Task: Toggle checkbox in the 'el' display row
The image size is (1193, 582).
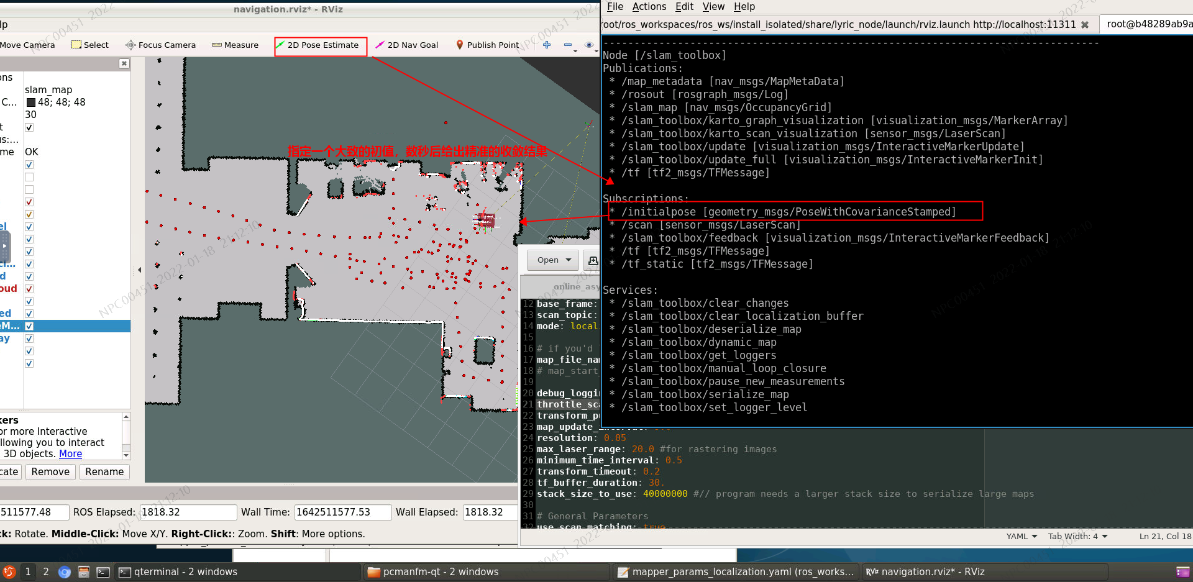Action: (29, 227)
